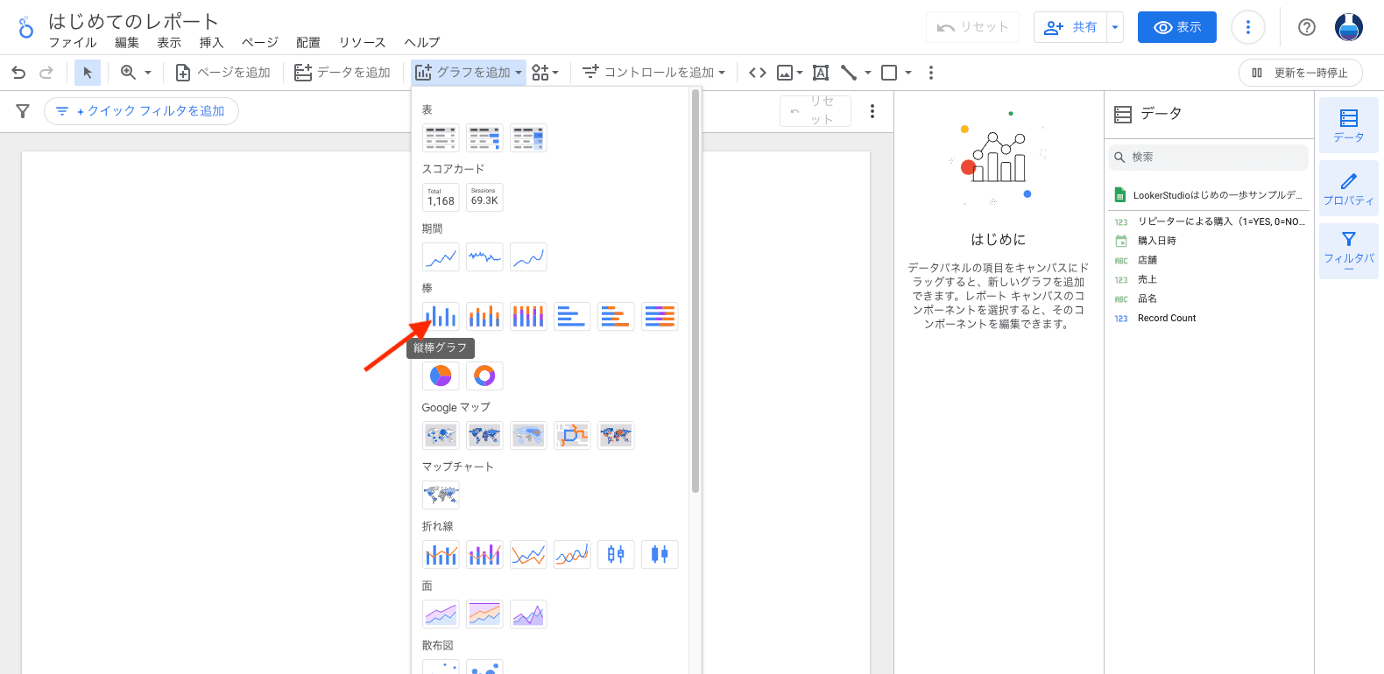This screenshot has height=674, width=1384.
Task: Expand the share button dropdown arrow
Action: 1115,27
